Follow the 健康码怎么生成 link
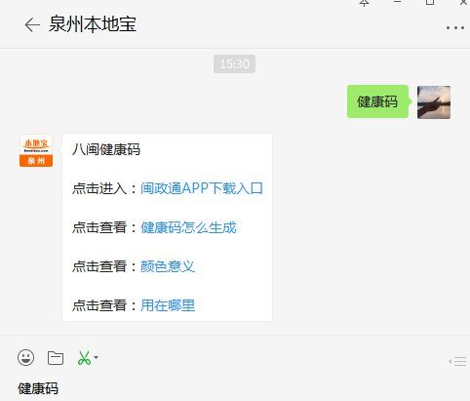Viewport: 470px width, 401px height. click(188, 227)
